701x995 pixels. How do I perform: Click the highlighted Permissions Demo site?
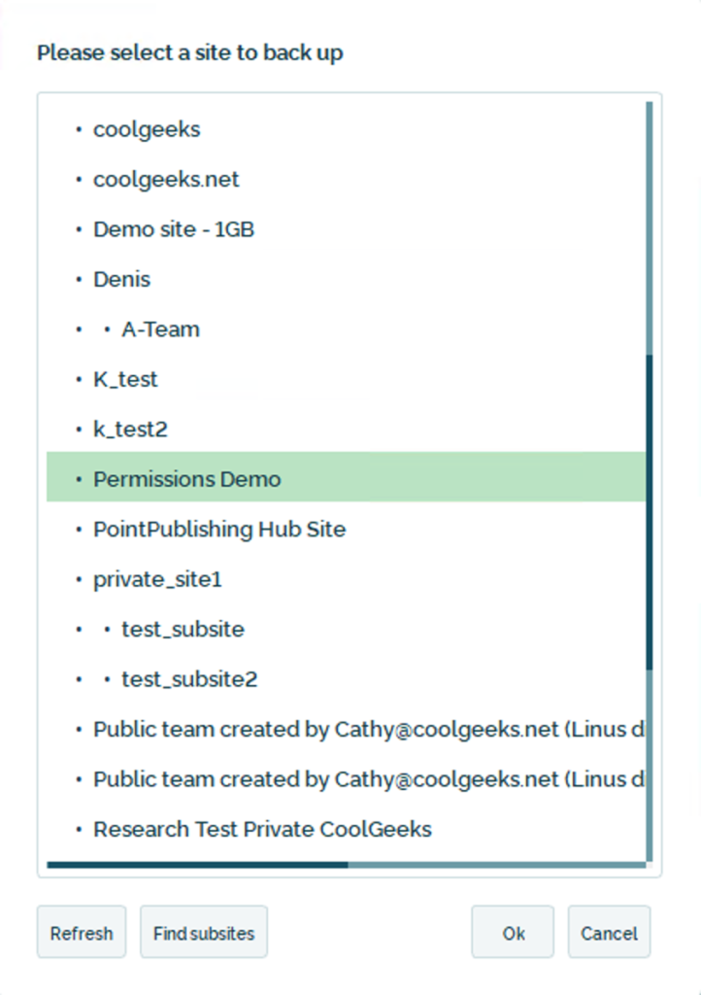(186, 479)
